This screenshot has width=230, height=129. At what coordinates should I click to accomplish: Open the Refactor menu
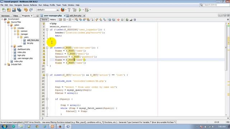click(33, 5)
